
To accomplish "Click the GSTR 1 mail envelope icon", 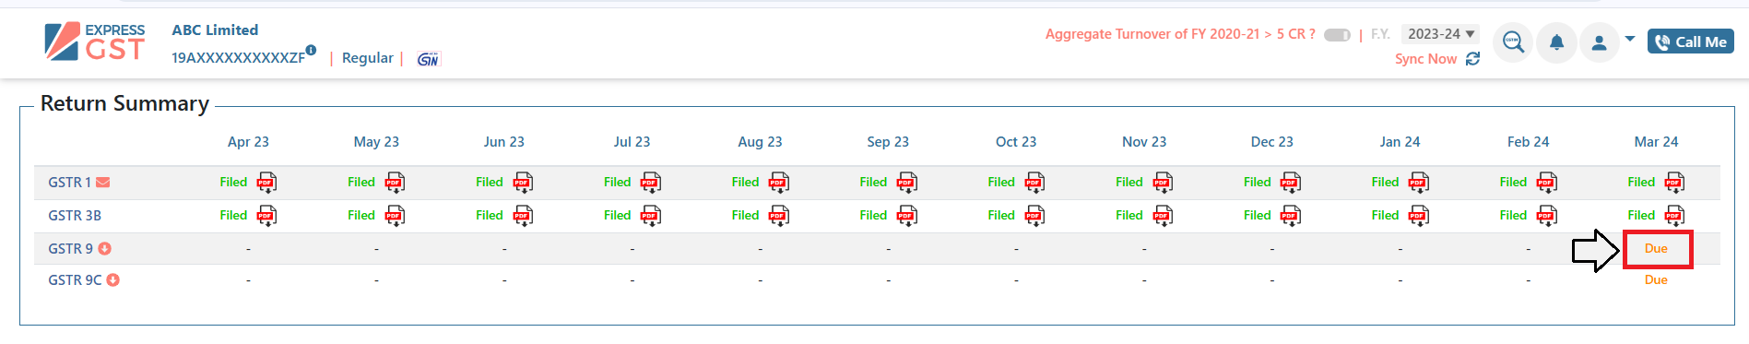I will (x=103, y=183).
